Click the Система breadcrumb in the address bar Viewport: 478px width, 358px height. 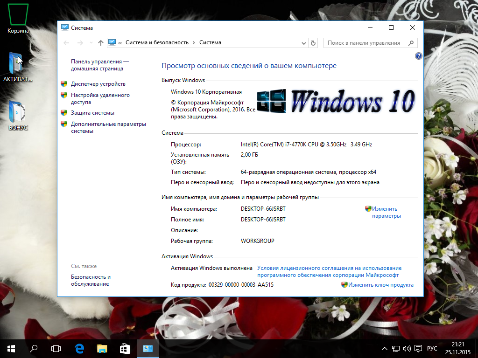click(210, 42)
